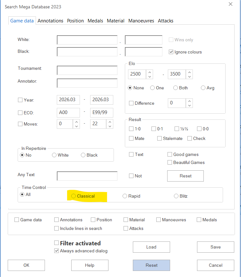Tick the Text checkbox
The image size is (241, 277).
pyautogui.click(x=131, y=154)
